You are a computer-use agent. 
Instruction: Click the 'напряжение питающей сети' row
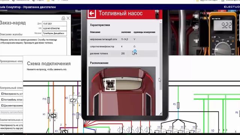pyautogui.click(x=123, y=39)
